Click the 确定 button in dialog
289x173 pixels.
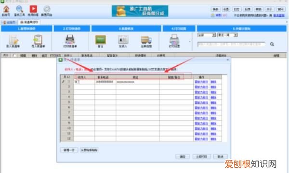point(182,157)
